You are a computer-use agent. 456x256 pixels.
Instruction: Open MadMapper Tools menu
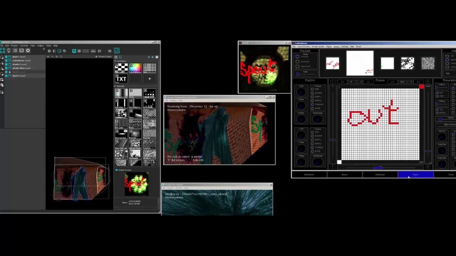[48, 46]
